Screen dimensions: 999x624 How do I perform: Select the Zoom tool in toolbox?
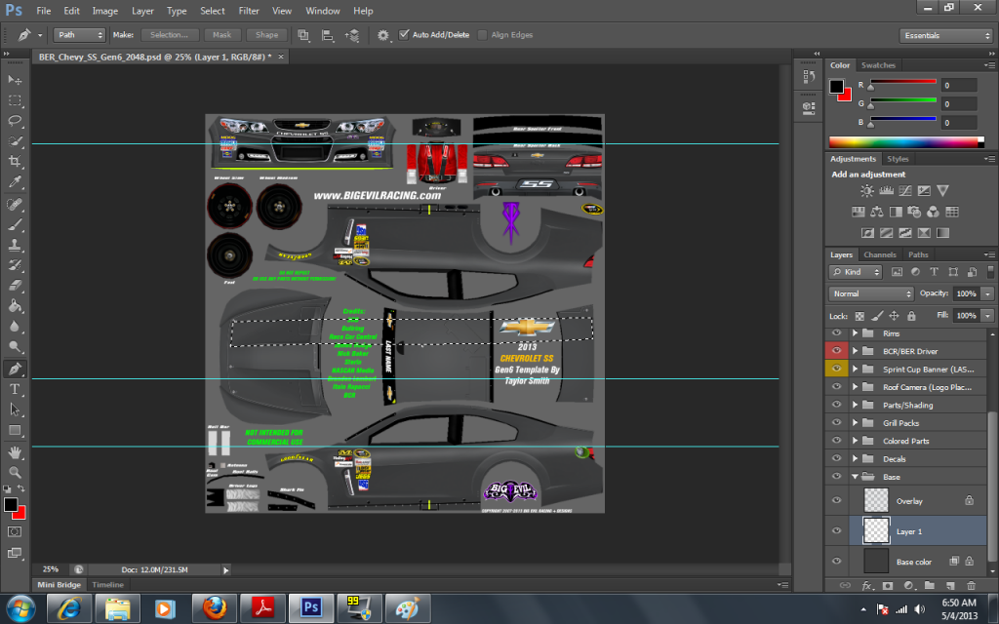[x=15, y=473]
